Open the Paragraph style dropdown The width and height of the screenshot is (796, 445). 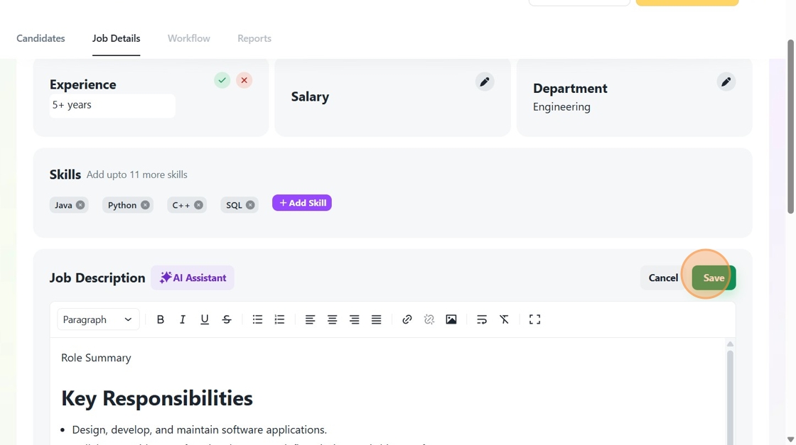pos(98,319)
